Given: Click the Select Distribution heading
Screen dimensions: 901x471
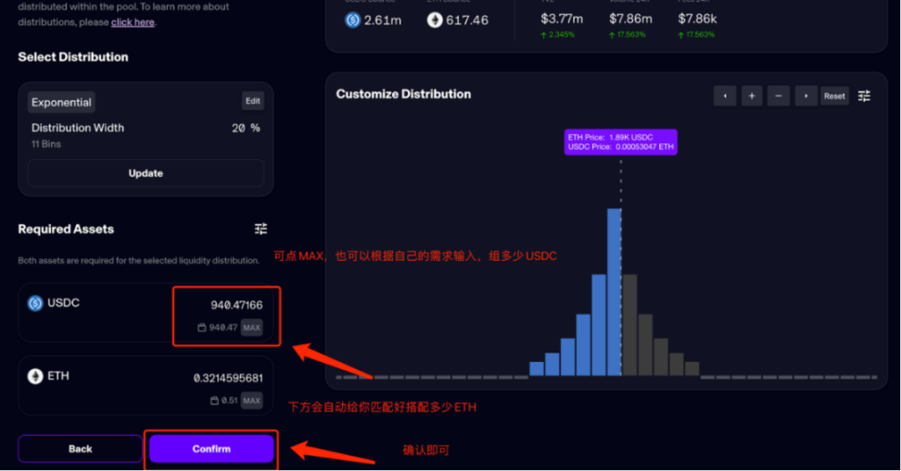Looking at the screenshot, I should coord(73,56).
